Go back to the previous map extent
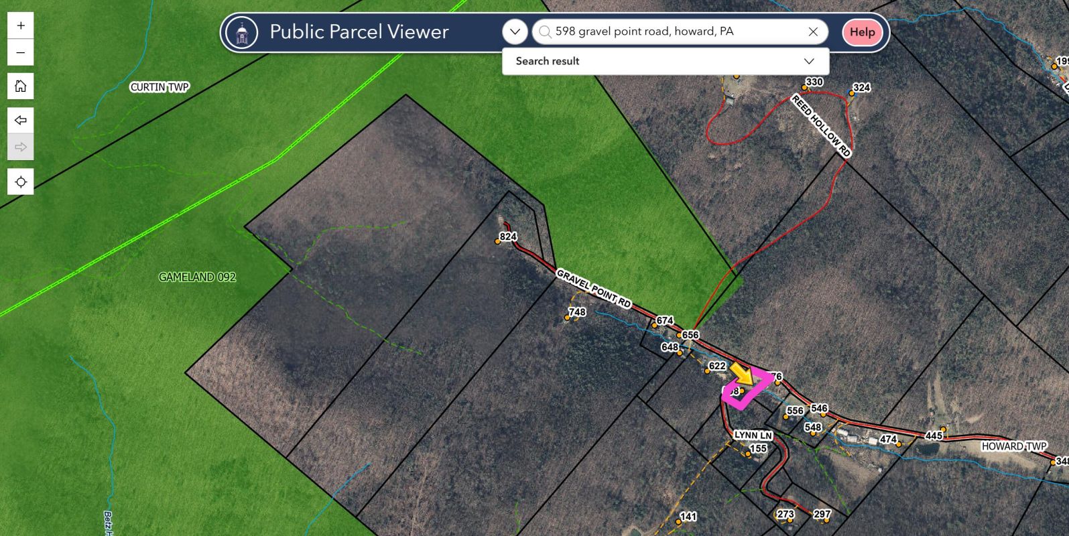The width and height of the screenshot is (1069, 536). pyautogui.click(x=21, y=121)
